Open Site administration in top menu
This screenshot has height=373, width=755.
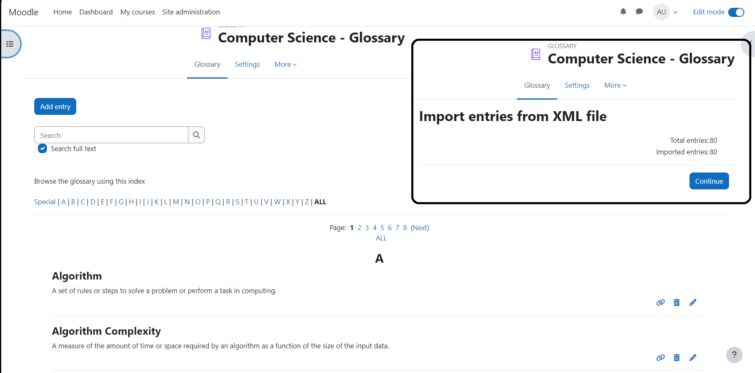coord(191,12)
